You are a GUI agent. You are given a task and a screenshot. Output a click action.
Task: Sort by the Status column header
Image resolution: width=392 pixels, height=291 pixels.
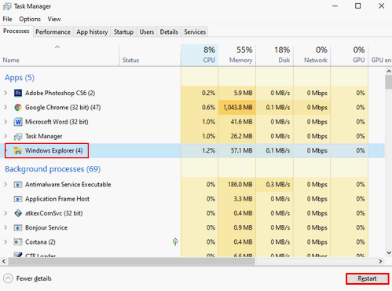150,55
